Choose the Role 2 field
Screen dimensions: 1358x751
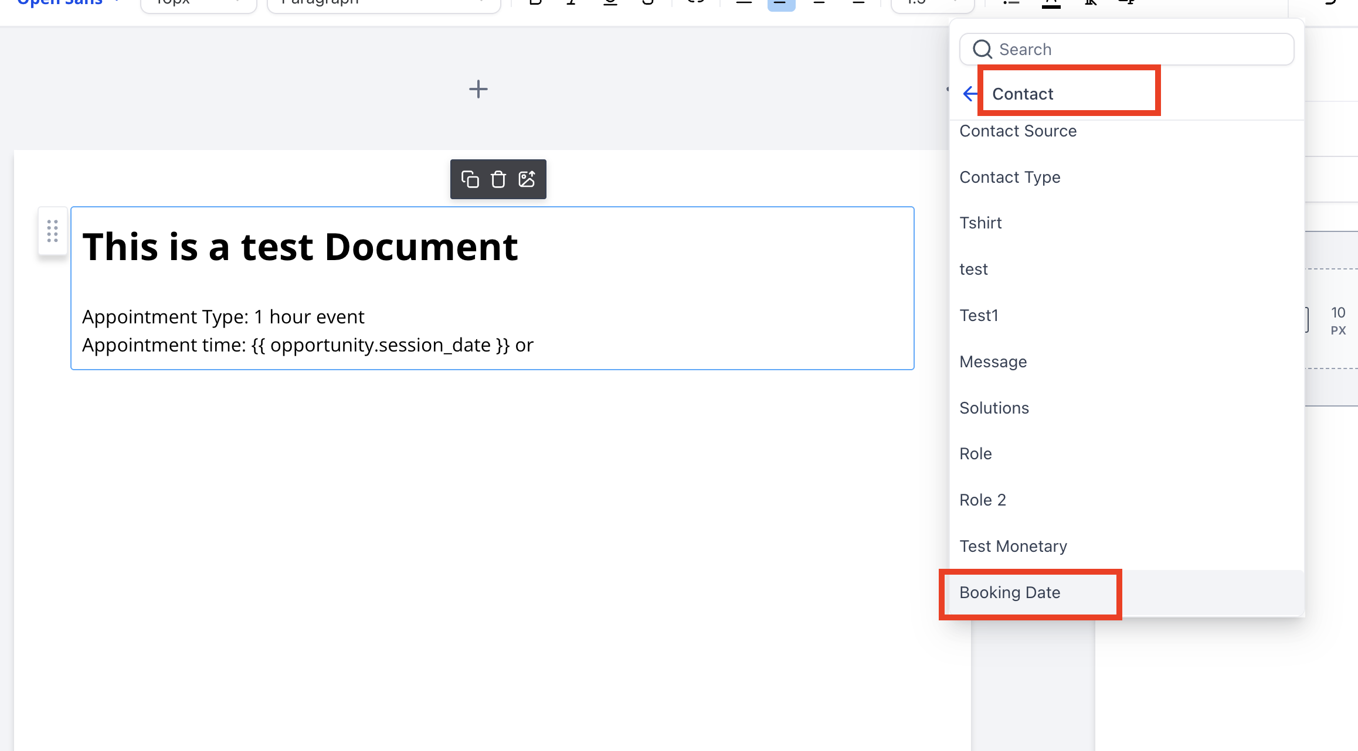[x=983, y=500]
